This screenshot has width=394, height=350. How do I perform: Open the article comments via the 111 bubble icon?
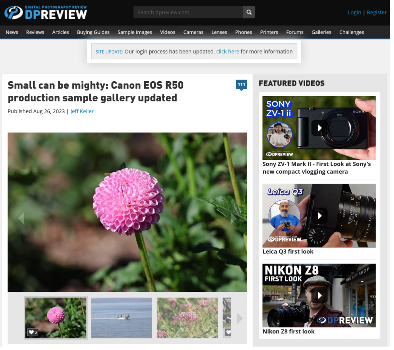pyautogui.click(x=242, y=85)
